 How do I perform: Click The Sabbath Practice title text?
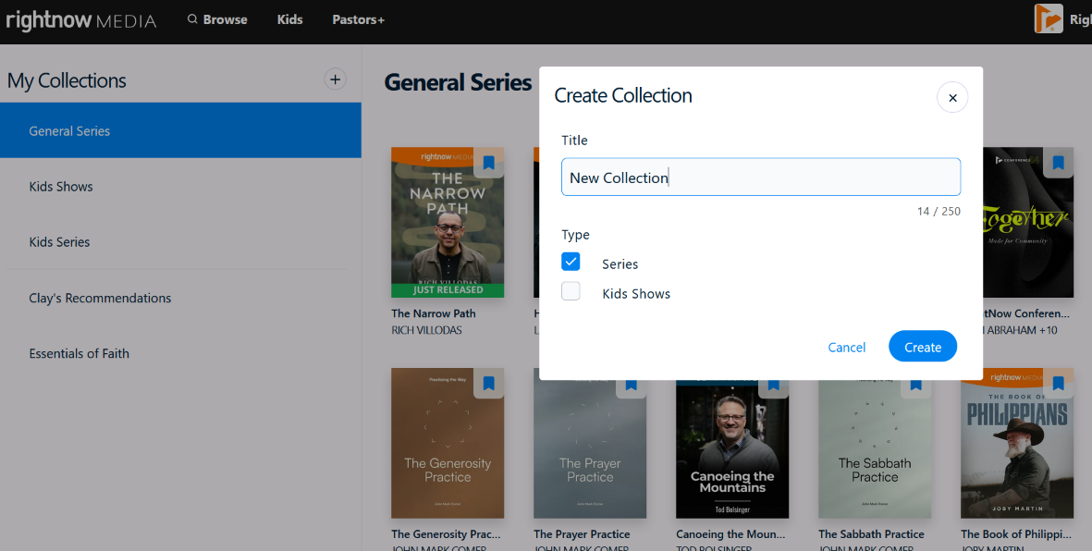coord(871,534)
